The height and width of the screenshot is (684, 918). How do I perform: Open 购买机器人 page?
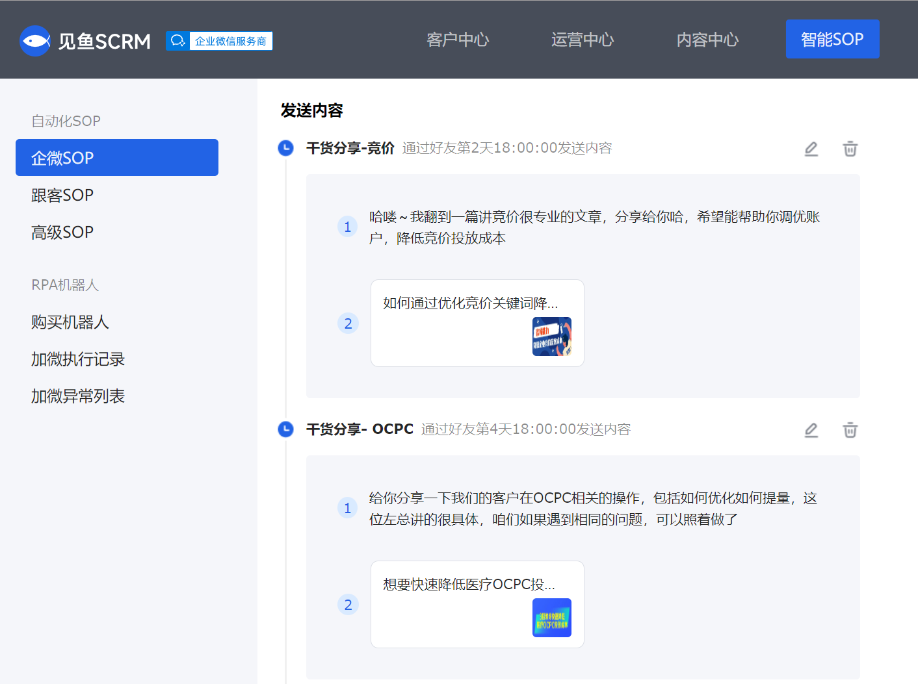pyautogui.click(x=70, y=322)
